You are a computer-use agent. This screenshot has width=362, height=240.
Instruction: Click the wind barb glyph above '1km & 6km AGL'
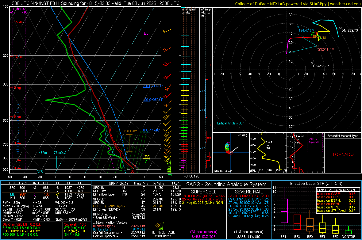160,226
